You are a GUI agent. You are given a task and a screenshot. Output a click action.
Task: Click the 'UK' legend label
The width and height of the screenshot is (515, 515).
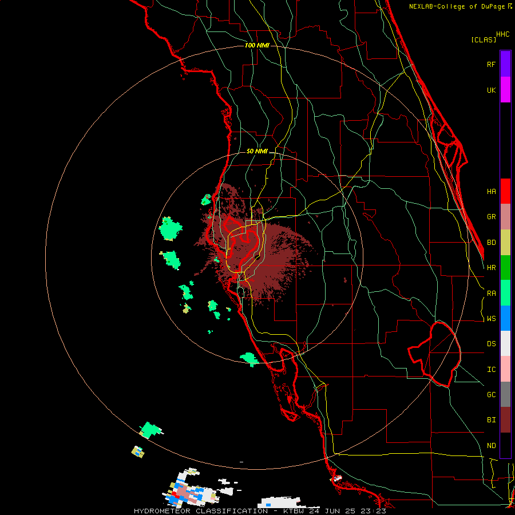491,90
